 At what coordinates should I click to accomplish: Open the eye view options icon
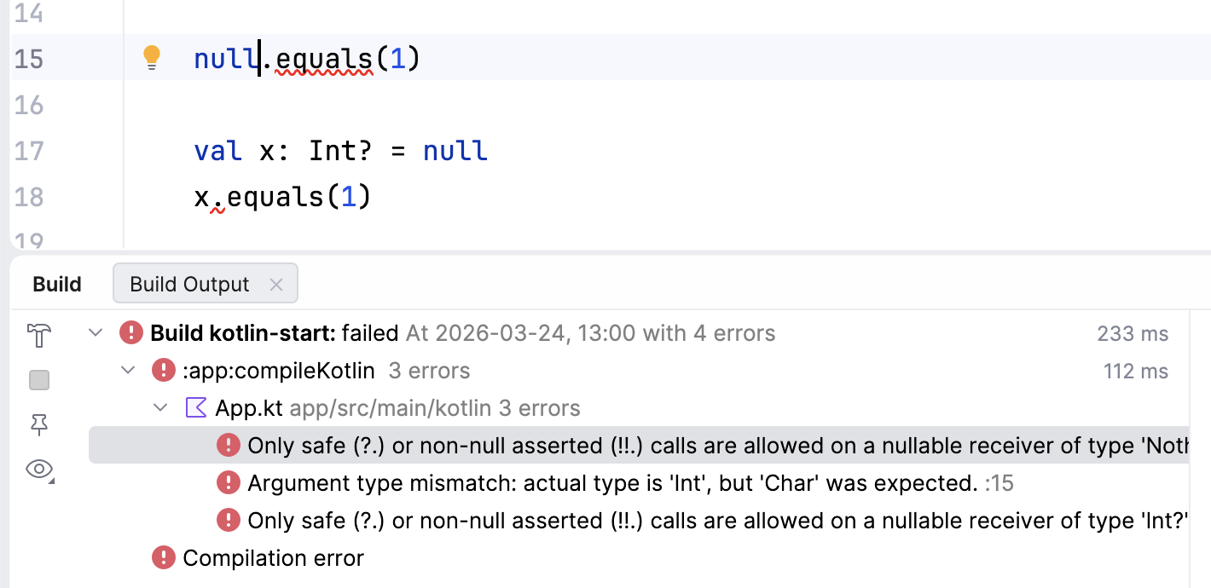39,469
